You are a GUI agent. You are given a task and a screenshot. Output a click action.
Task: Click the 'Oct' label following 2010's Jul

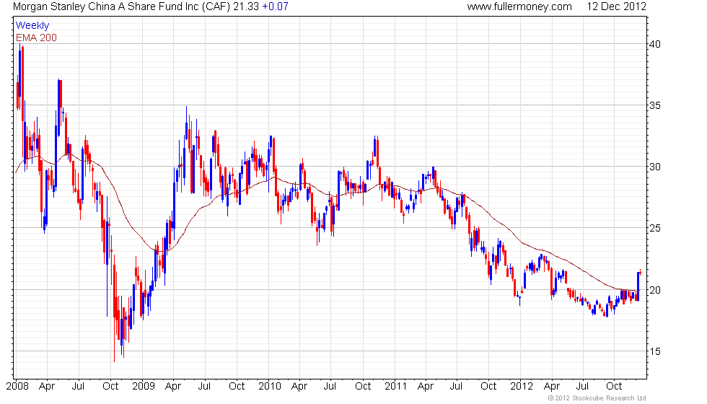click(x=363, y=387)
